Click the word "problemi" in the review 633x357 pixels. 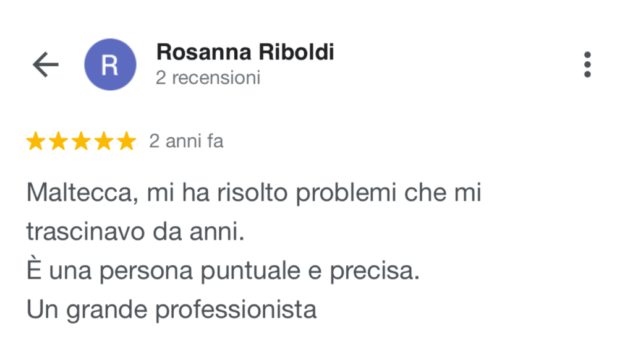pos(347,194)
